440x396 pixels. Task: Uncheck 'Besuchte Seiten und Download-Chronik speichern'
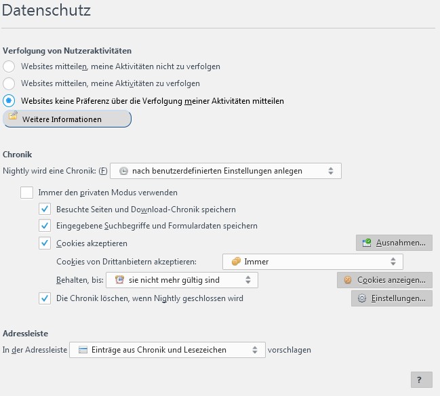click(x=45, y=210)
